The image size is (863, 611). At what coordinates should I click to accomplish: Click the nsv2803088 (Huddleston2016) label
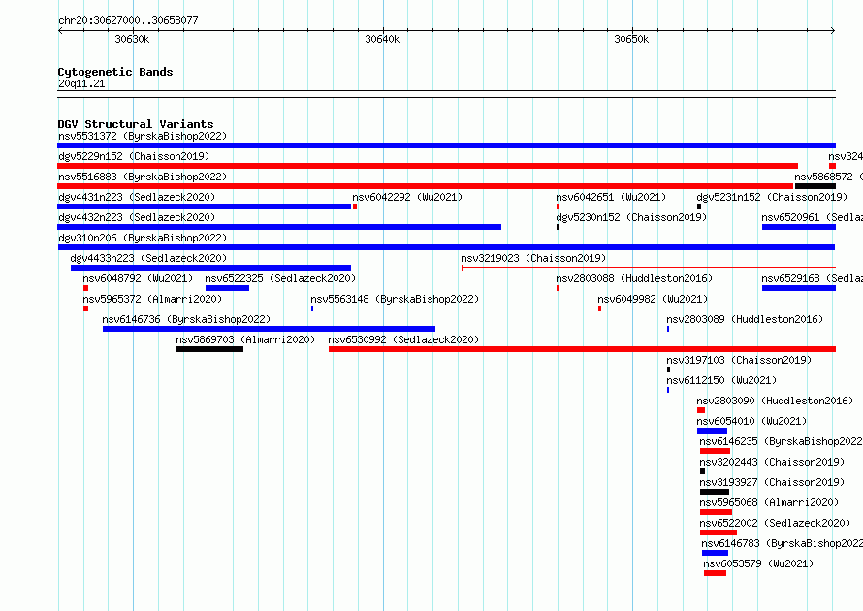634,278
